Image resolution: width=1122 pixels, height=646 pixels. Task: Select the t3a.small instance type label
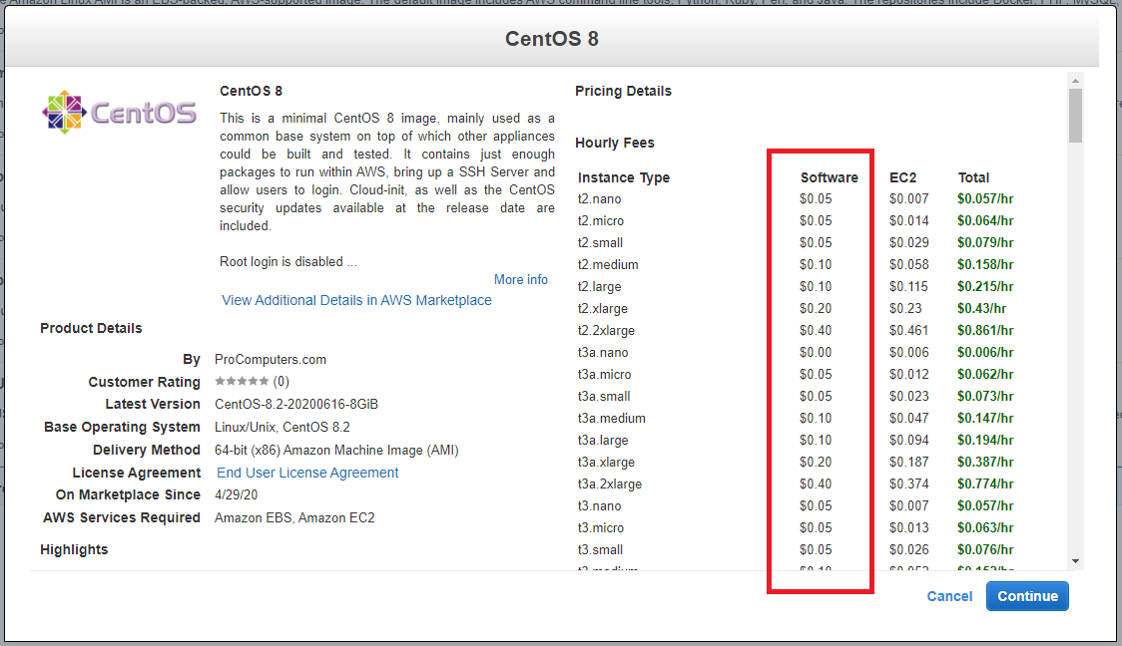point(604,396)
